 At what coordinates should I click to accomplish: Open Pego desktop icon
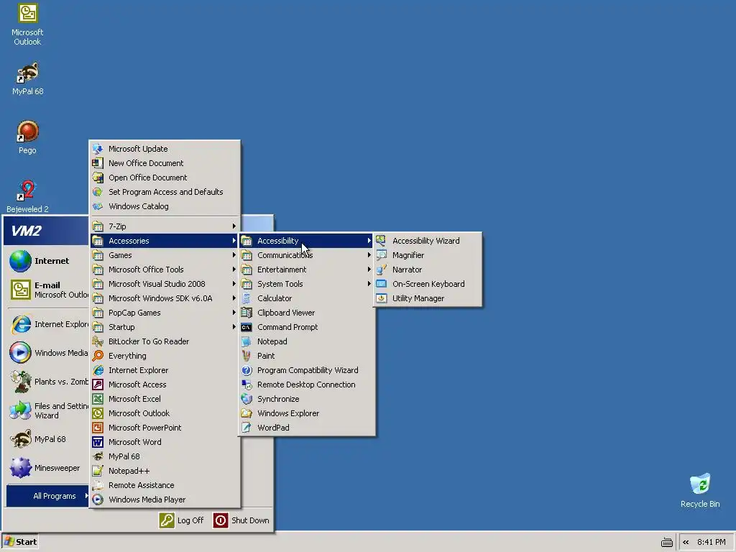pyautogui.click(x=27, y=137)
